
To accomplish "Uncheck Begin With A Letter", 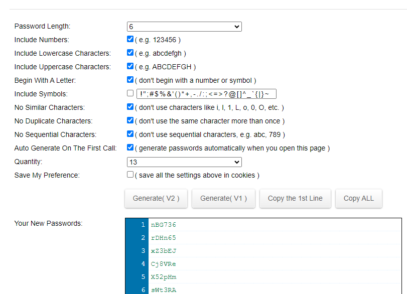I will (x=130, y=80).
